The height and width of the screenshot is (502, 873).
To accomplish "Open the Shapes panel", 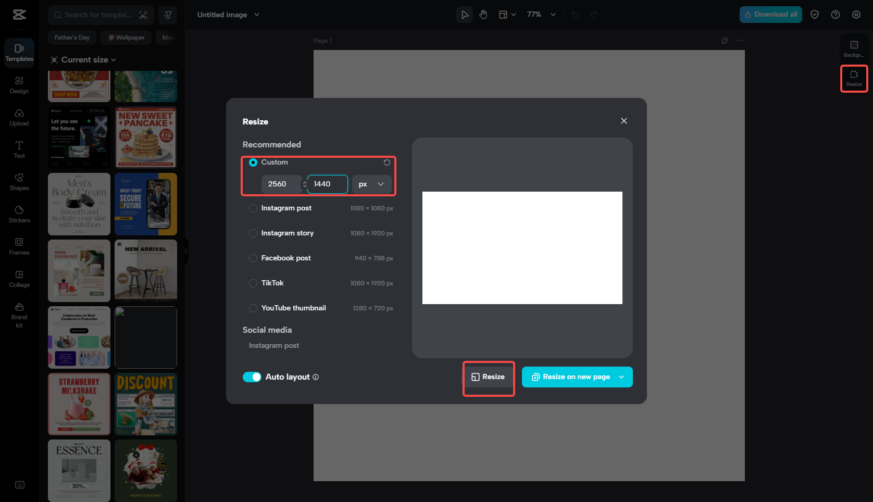I will point(19,182).
